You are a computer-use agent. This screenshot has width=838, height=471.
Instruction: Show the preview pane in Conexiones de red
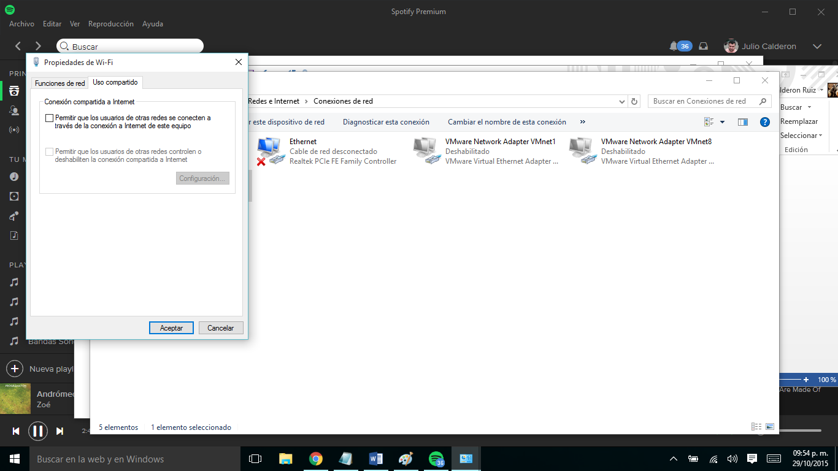tap(743, 122)
